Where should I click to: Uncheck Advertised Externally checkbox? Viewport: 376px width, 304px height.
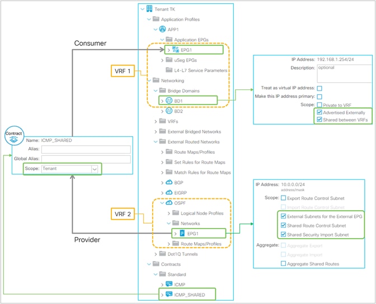[319, 112]
